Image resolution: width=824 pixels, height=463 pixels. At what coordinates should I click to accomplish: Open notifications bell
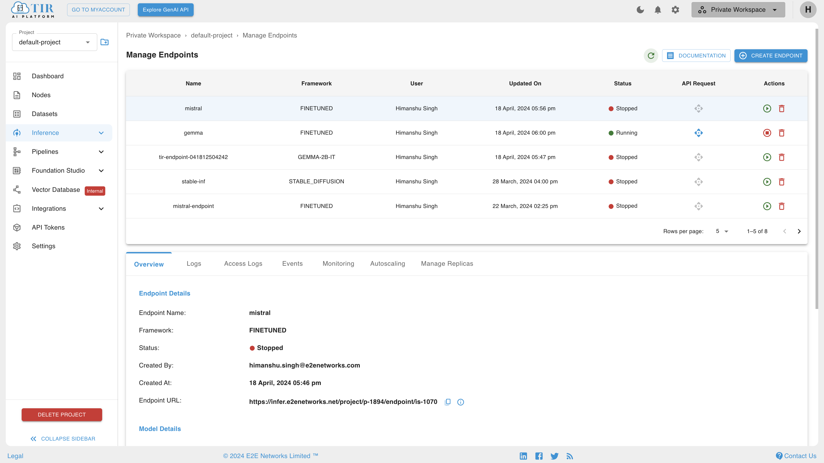(658, 10)
